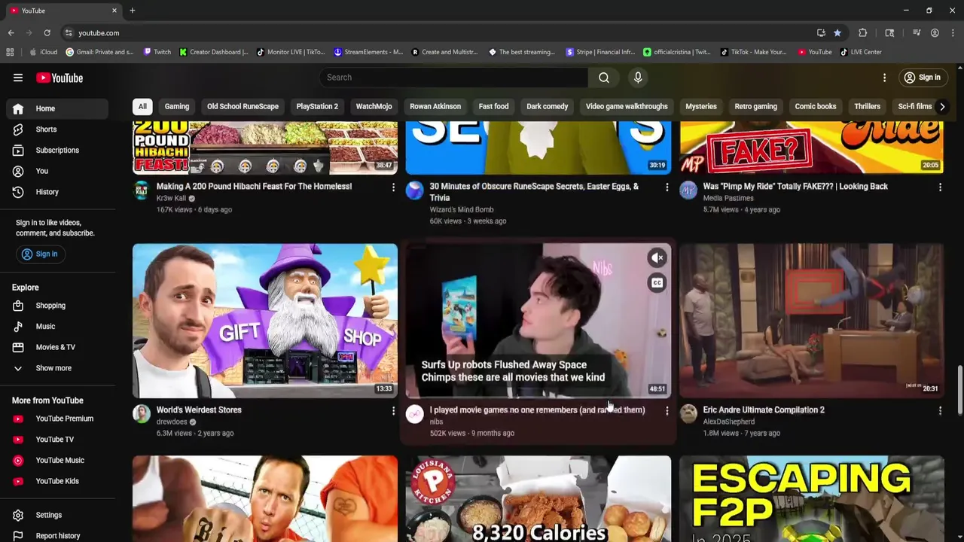Open the YouTube hamburger guide menu
The width and height of the screenshot is (964, 542).
click(18, 78)
